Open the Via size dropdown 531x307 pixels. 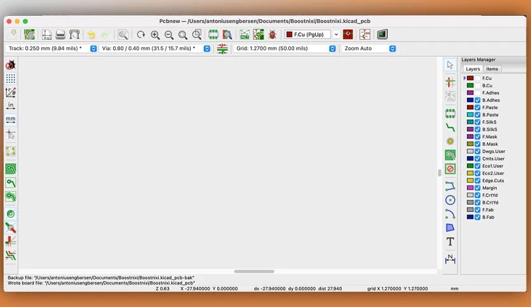[x=155, y=48]
